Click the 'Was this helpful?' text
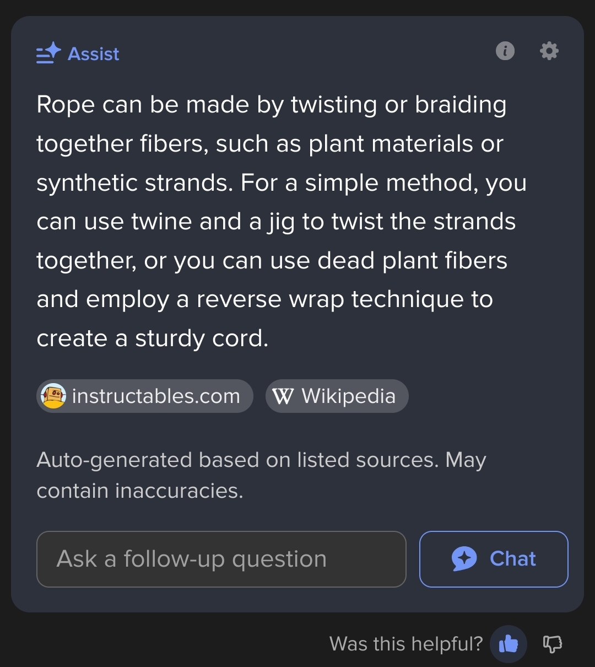595x667 pixels. pos(406,643)
